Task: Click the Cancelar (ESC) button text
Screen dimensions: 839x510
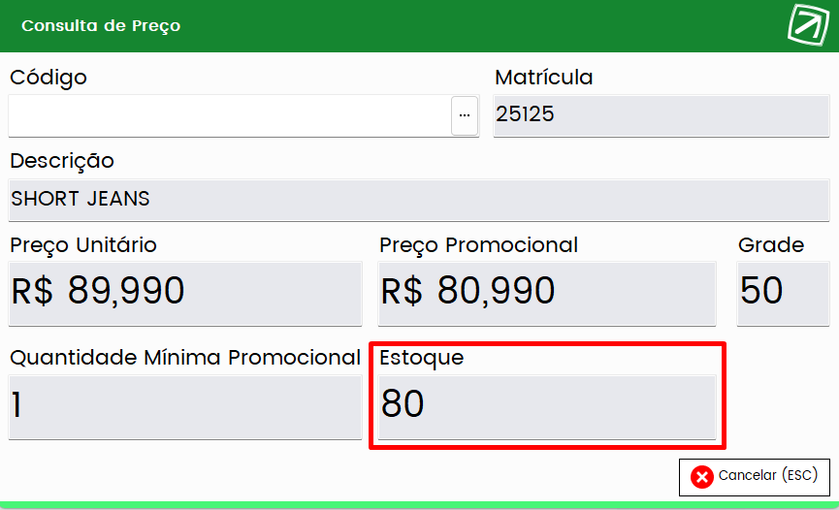Action: click(x=768, y=475)
